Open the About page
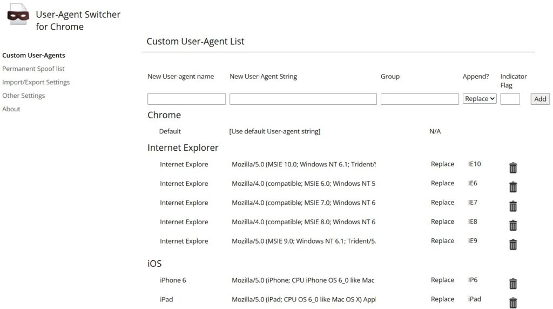The height and width of the screenshot is (309, 553). (x=11, y=109)
